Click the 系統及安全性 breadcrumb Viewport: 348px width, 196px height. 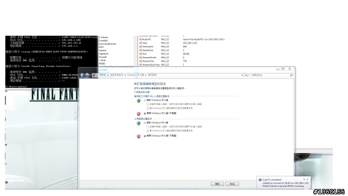(116, 75)
